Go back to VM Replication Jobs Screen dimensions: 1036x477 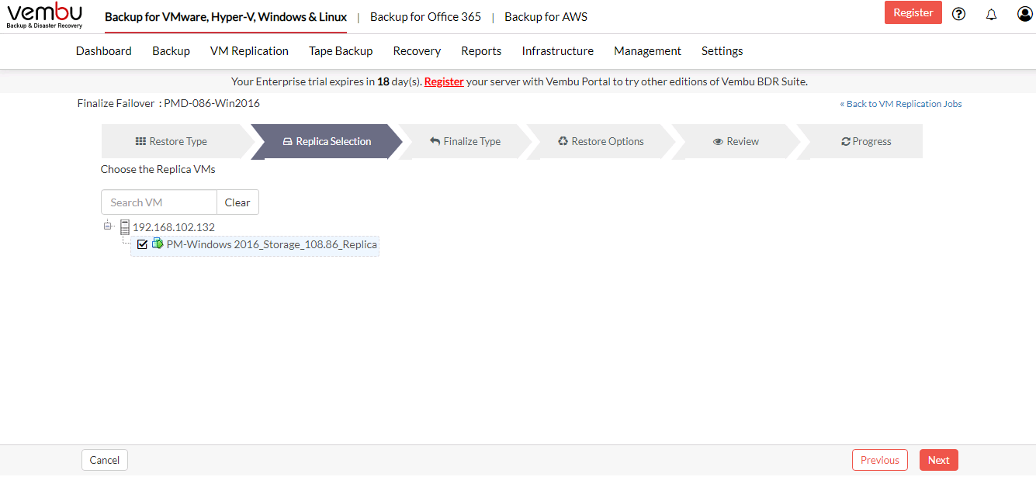[x=901, y=104]
